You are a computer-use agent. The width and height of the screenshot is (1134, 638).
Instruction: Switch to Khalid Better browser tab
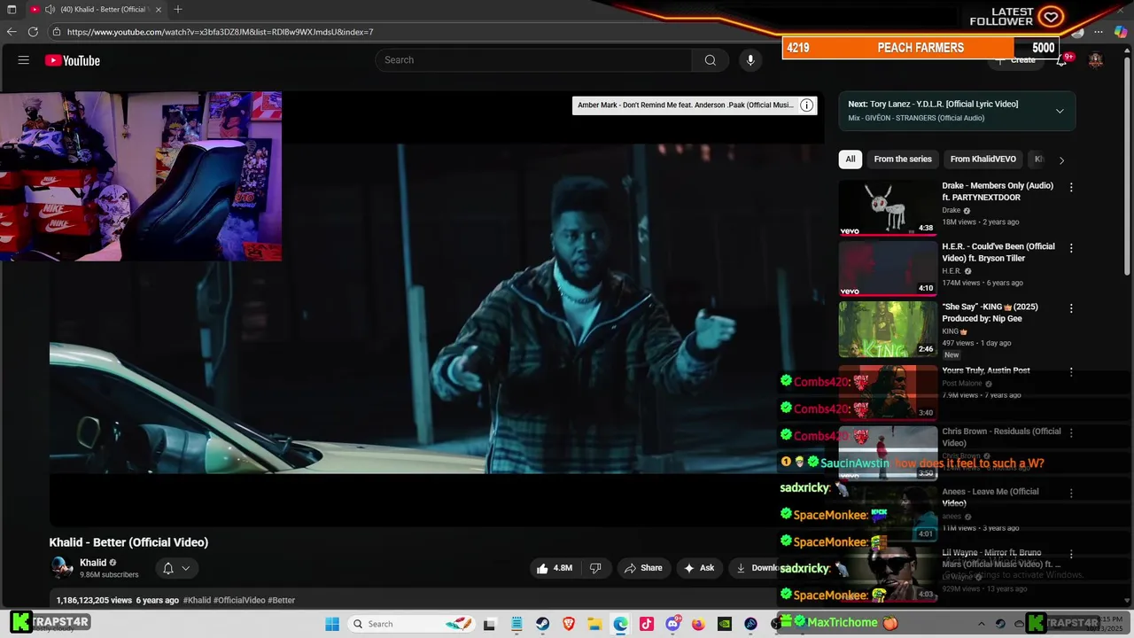click(x=97, y=9)
